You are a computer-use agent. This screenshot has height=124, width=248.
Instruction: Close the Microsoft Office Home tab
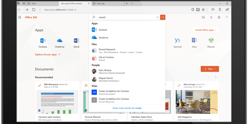tap(89, 4)
